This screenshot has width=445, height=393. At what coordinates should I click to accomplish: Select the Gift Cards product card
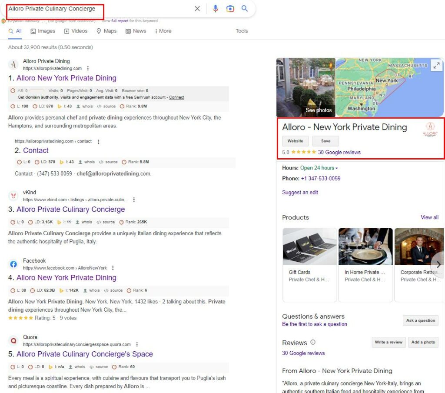pos(309,264)
